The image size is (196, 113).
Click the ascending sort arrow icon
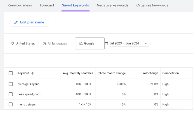[x=32, y=73]
